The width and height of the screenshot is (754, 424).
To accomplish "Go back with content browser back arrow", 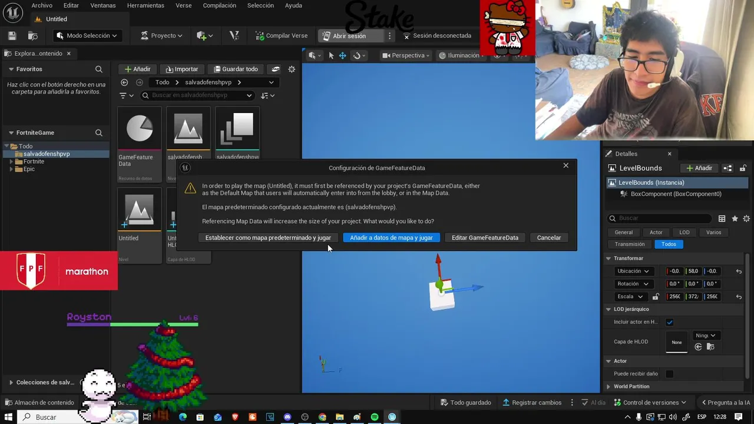I will 124,82.
